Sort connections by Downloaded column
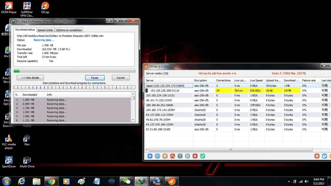331x186 pixels. [x=33, y=95]
